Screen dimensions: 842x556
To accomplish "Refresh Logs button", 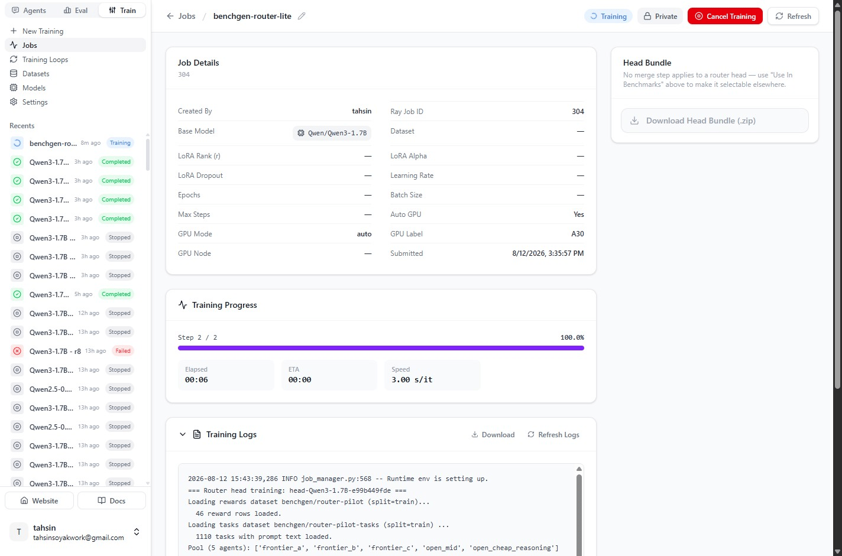I will (553, 434).
